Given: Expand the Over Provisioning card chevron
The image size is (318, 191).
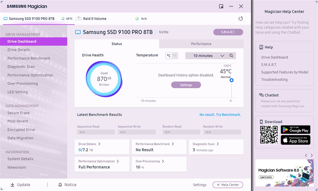Looking at the screenshot, I should [x=163, y=161].
